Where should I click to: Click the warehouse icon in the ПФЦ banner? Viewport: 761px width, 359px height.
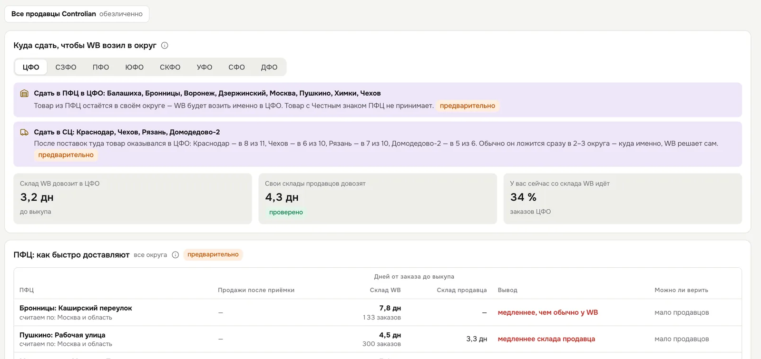pos(24,93)
